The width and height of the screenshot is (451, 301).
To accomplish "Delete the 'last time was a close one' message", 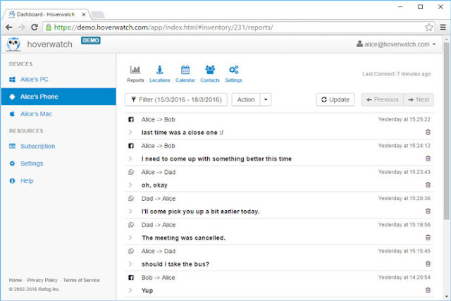I will (x=428, y=132).
